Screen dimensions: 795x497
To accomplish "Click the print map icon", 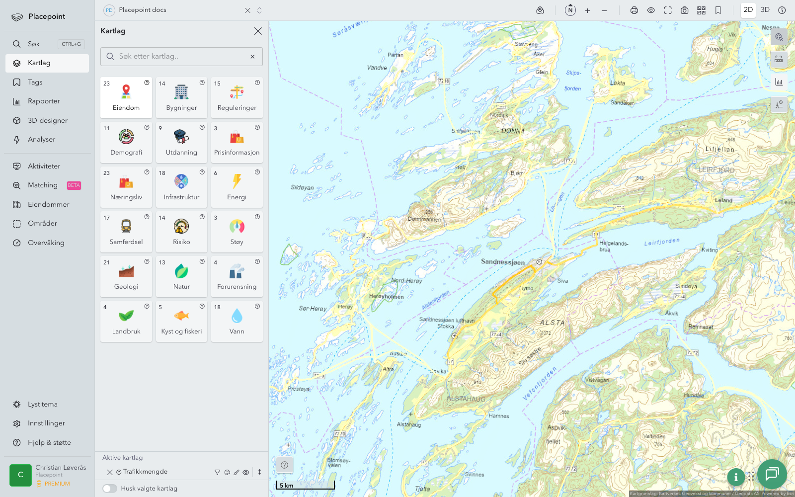I will [x=634, y=10].
